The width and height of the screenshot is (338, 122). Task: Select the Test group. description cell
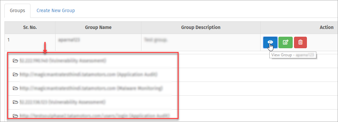201,42
